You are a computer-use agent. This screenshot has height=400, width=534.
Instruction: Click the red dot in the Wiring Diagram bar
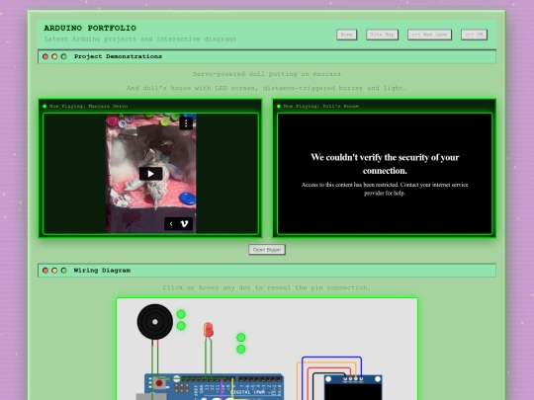45,271
